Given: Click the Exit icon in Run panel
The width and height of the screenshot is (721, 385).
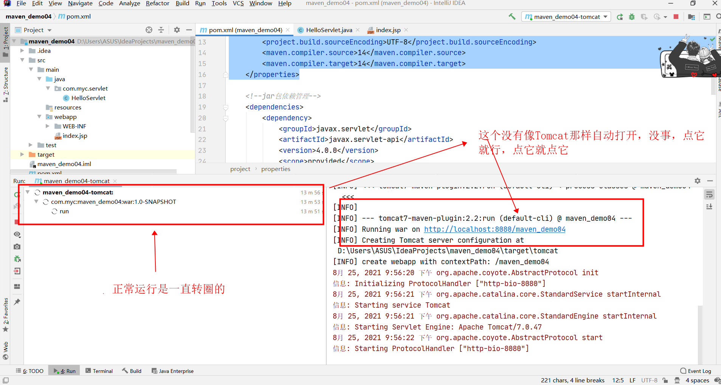Looking at the screenshot, I should coord(17,271).
